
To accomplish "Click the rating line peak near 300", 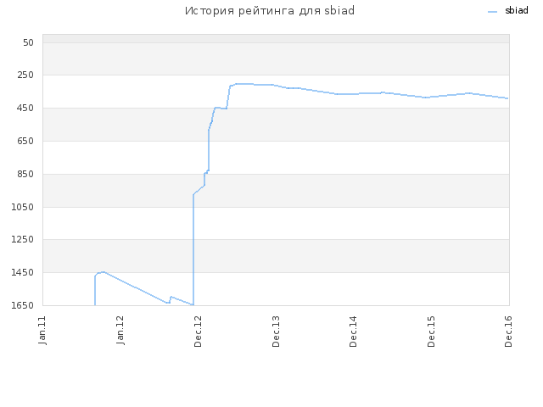I will pyautogui.click(x=244, y=84).
